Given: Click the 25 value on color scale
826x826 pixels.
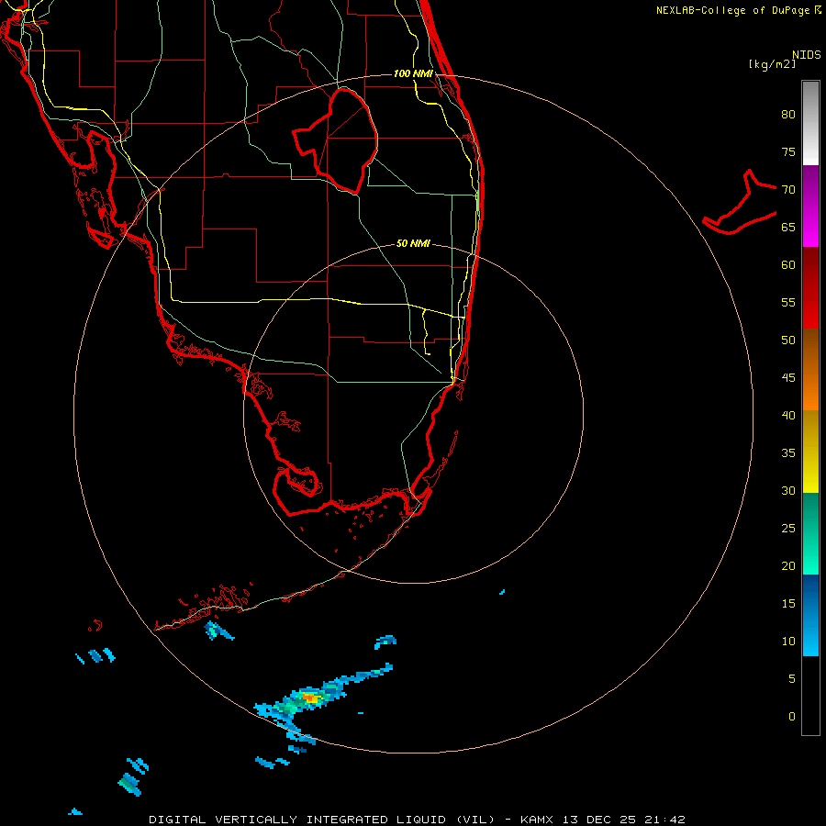Looking at the screenshot, I should pos(788,529).
